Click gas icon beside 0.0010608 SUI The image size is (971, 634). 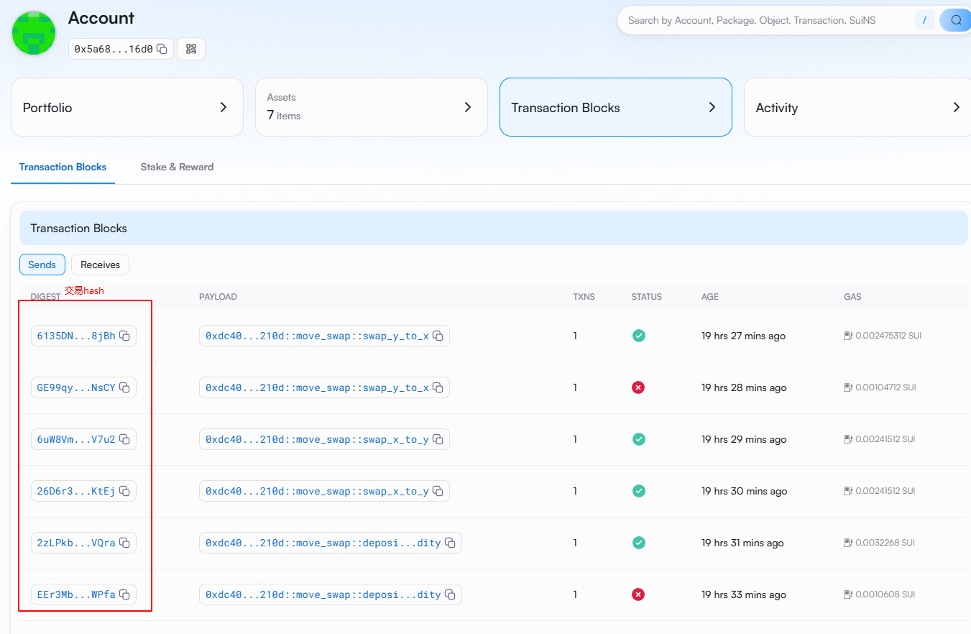point(848,594)
